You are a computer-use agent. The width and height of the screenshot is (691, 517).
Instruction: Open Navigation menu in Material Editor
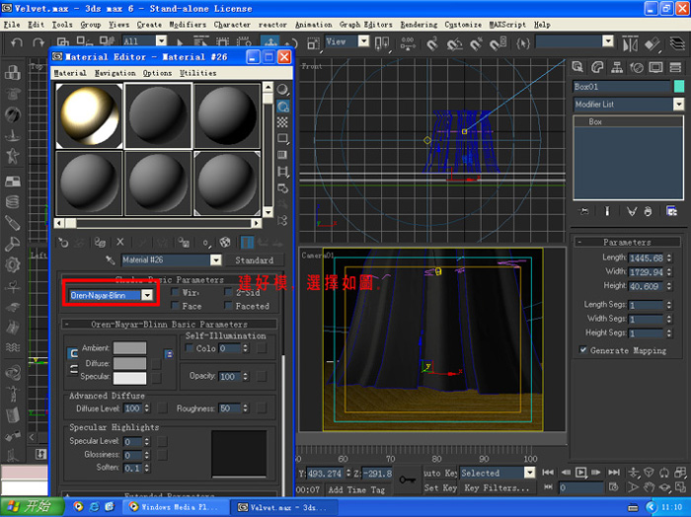(115, 73)
